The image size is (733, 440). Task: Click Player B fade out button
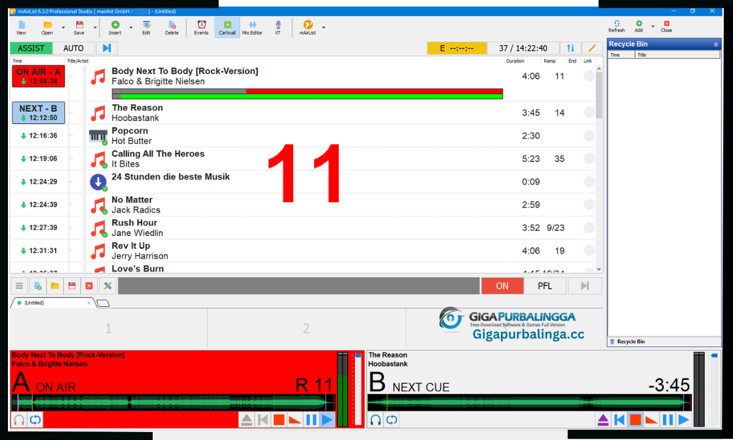(x=651, y=420)
